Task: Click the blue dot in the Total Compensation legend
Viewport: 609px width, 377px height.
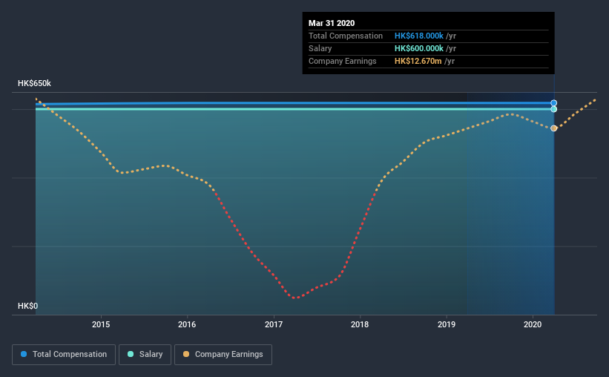Action: pyautogui.click(x=24, y=354)
